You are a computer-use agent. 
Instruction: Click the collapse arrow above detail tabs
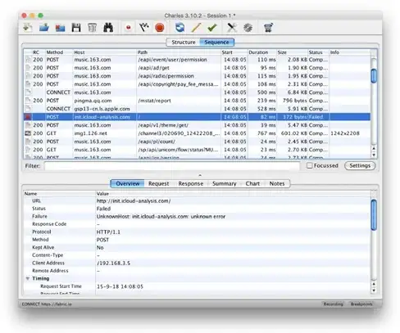200,175
